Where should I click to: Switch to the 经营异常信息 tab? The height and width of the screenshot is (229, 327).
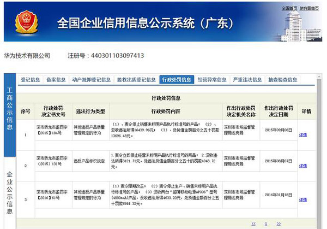point(212,79)
